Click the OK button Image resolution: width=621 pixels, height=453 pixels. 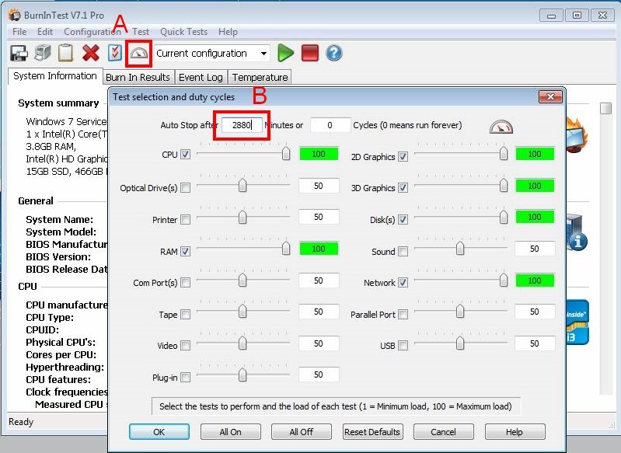click(x=159, y=431)
